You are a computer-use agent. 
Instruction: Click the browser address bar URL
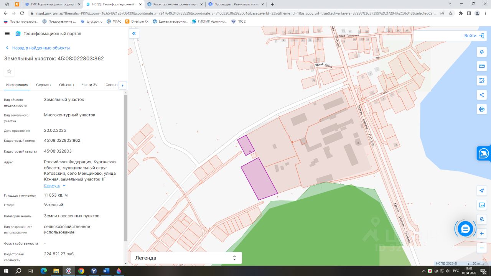pyautogui.click(x=236, y=13)
